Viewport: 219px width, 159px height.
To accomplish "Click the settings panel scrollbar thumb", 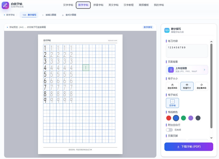I will pos(211,86).
